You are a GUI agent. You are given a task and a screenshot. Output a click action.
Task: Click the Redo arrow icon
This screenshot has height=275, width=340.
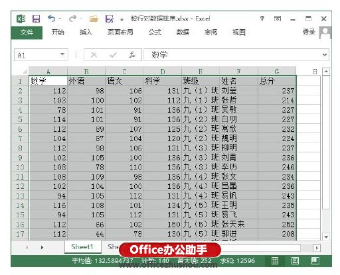click(x=72, y=19)
